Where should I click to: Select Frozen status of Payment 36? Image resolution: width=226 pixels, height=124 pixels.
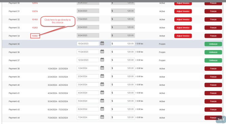pos(162,52)
